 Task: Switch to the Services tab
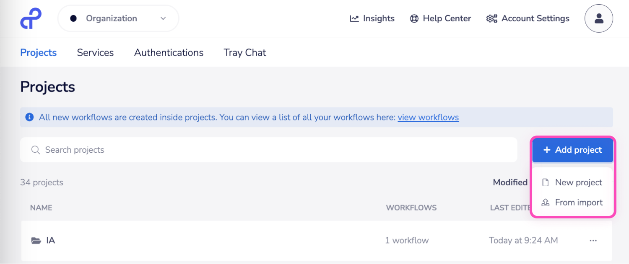pos(95,53)
